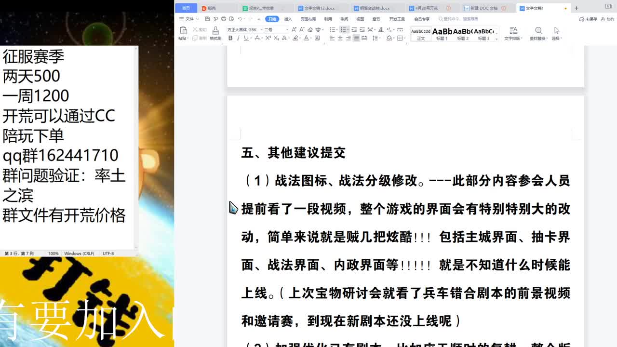Click the Redo icon in quick access toolbar
617x347 pixels.
click(x=251, y=19)
